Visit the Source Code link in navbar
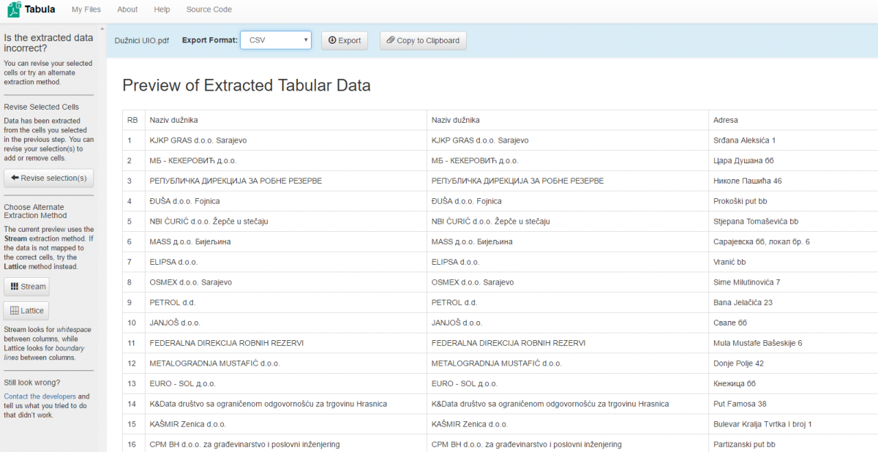The image size is (878, 452). (209, 10)
